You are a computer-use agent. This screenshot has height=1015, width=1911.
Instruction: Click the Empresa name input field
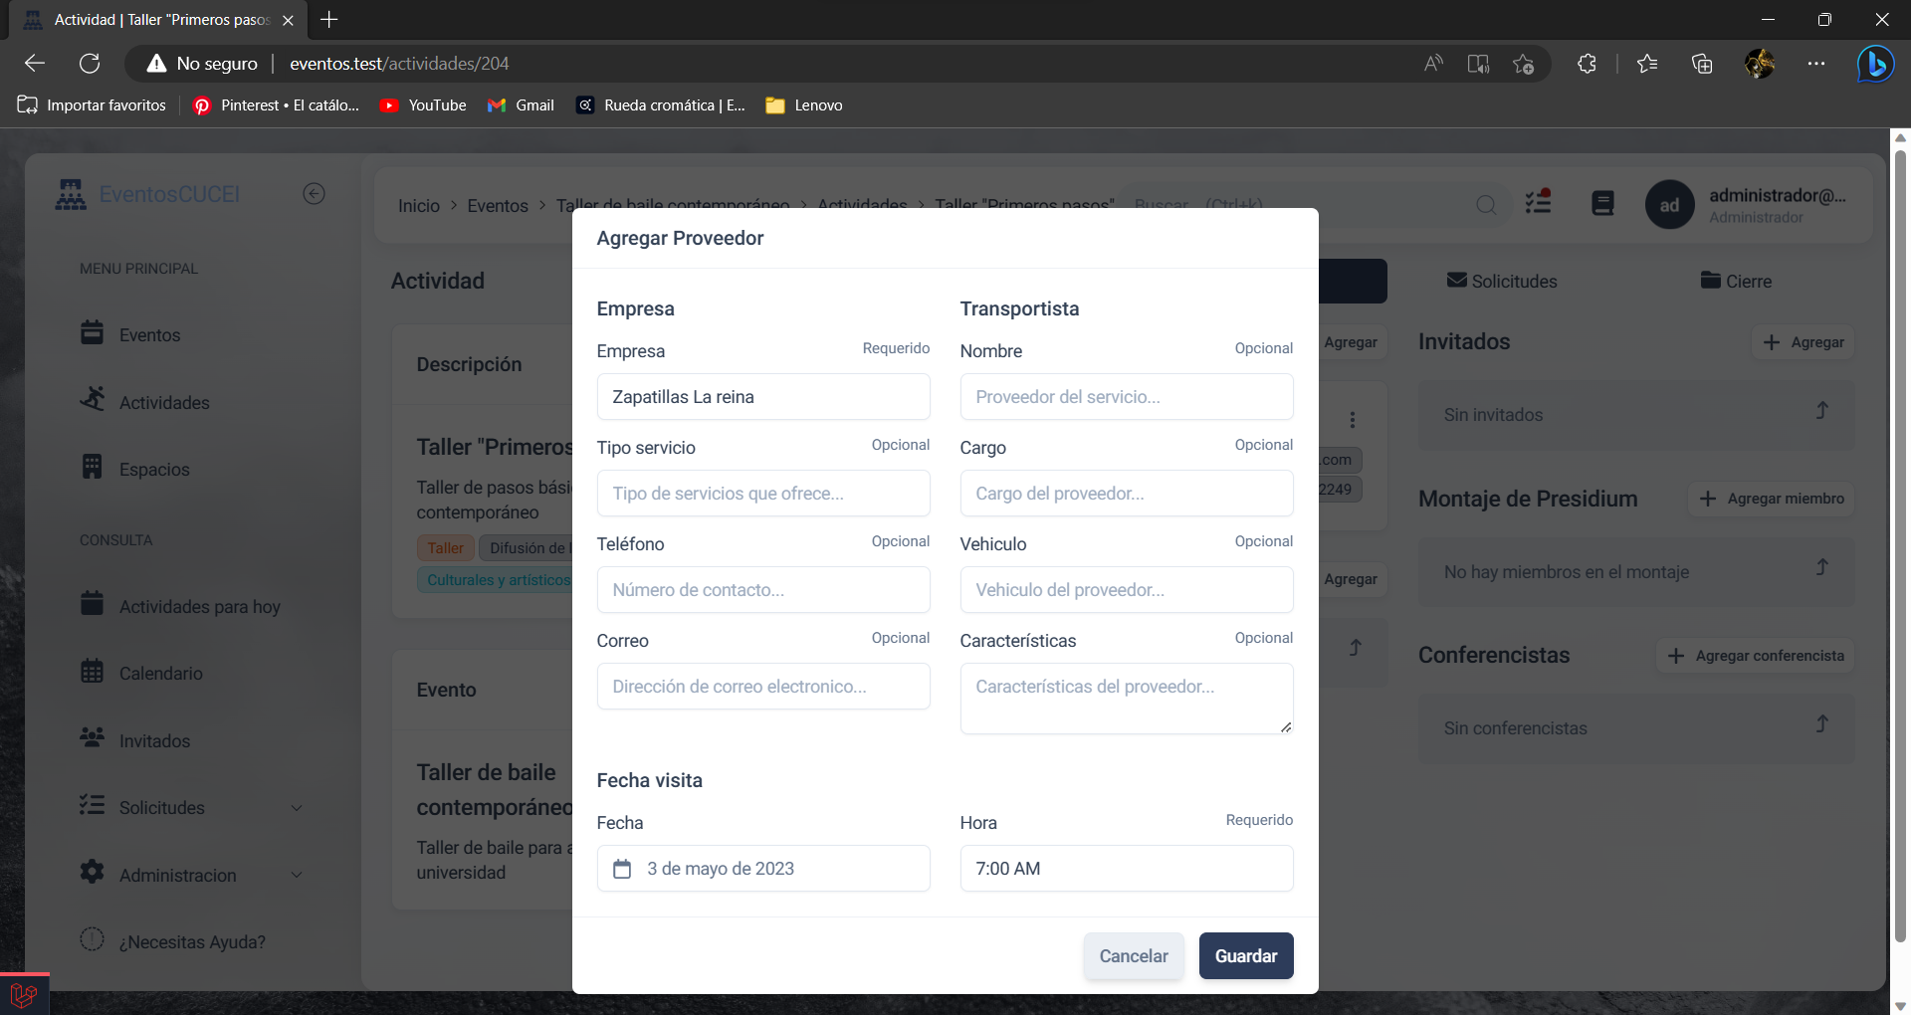click(x=762, y=397)
